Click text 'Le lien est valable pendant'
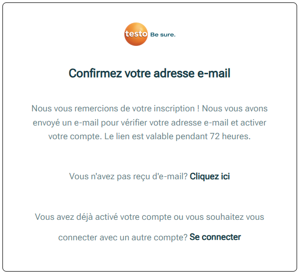This screenshot has width=301, height=275. [x=156, y=137]
